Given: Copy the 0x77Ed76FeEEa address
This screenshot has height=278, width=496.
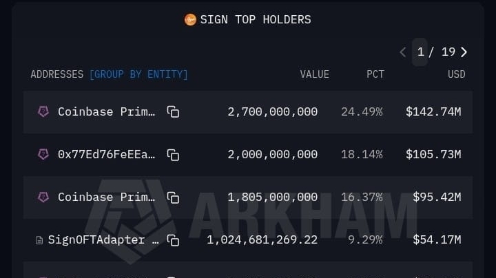Looking at the screenshot, I should point(173,155).
